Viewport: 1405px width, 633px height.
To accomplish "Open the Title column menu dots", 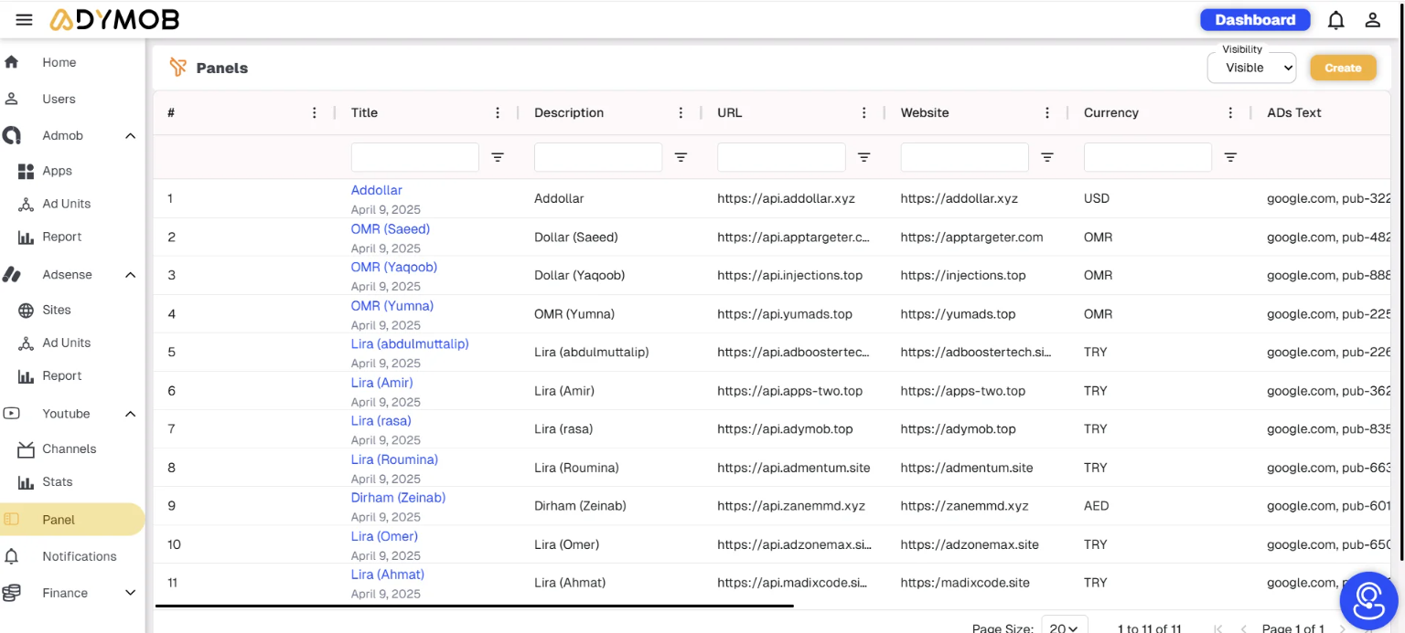I will pyautogui.click(x=498, y=112).
